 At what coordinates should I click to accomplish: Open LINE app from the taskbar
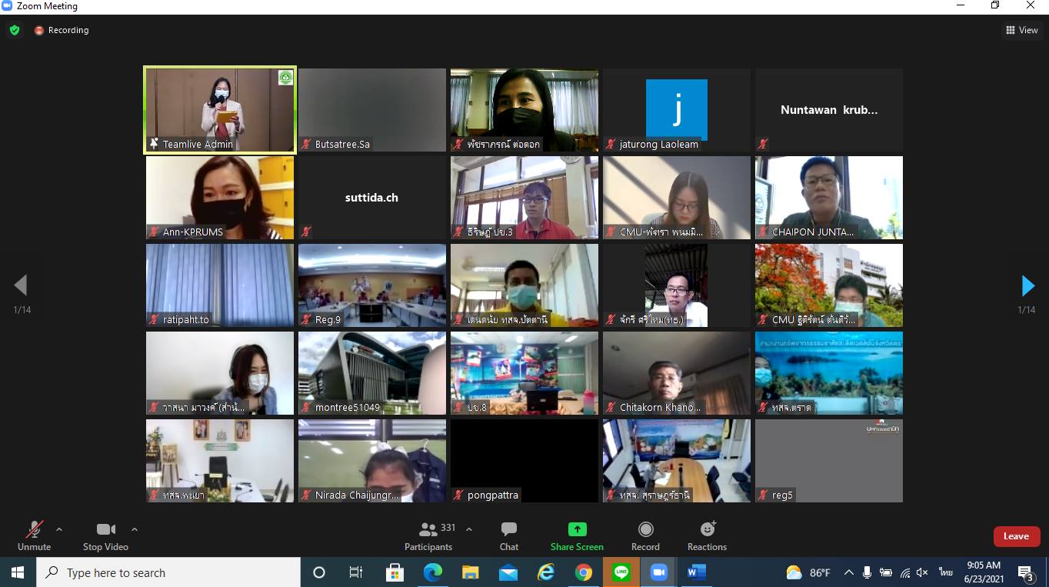(621, 572)
